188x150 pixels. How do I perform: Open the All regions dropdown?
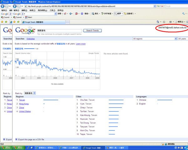click(x=176, y=39)
